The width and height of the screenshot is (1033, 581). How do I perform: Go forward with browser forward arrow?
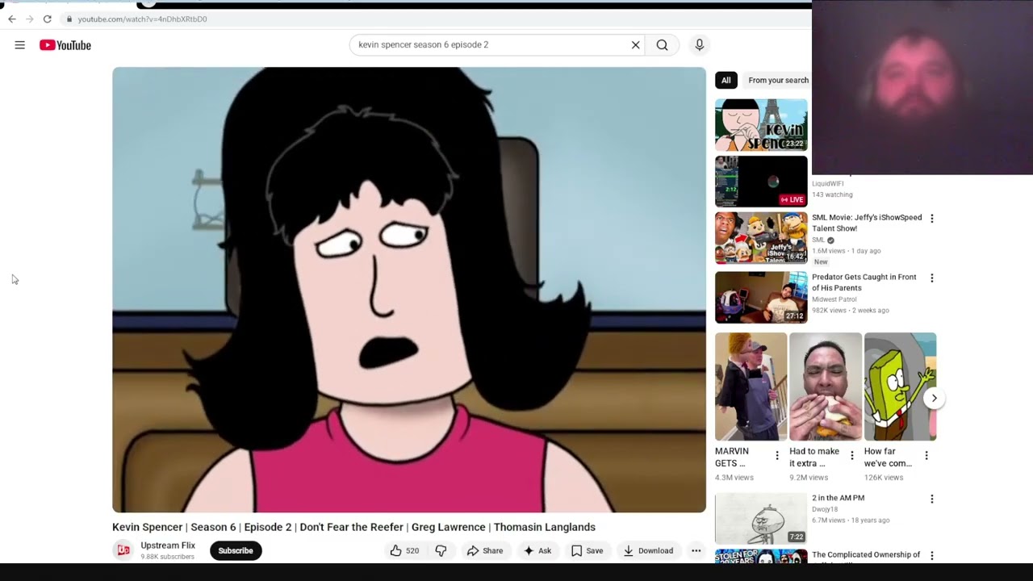click(x=30, y=19)
